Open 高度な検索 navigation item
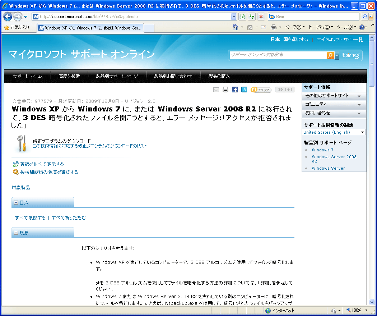377x316 pixels. 69,76
